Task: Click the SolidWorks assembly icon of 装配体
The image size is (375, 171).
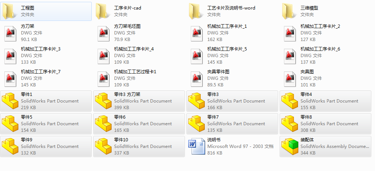Action: point(290,146)
